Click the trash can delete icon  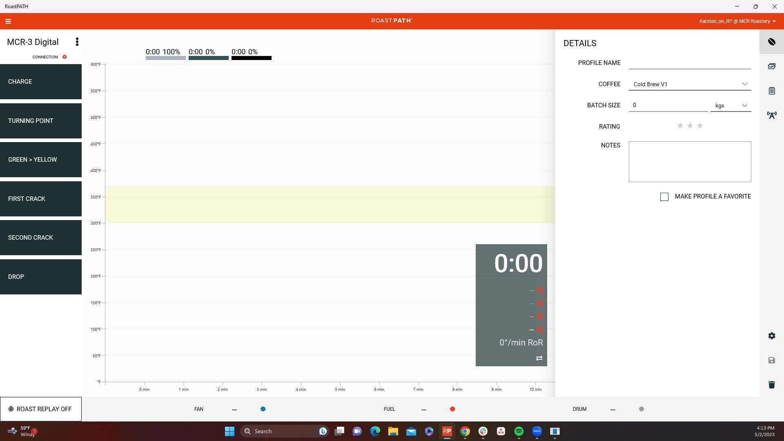[772, 385]
